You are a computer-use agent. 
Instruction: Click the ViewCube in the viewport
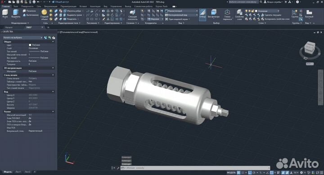(310, 48)
